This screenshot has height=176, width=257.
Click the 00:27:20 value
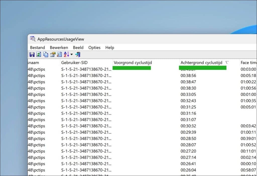(x=188, y=151)
